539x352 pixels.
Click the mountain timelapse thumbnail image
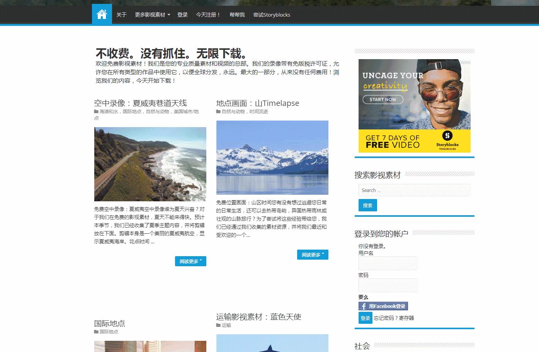(272, 157)
